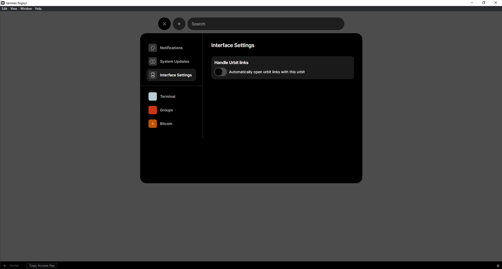Screen dimensions: 502x269
Task: Open System Updates settings label
Action: coord(174,61)
